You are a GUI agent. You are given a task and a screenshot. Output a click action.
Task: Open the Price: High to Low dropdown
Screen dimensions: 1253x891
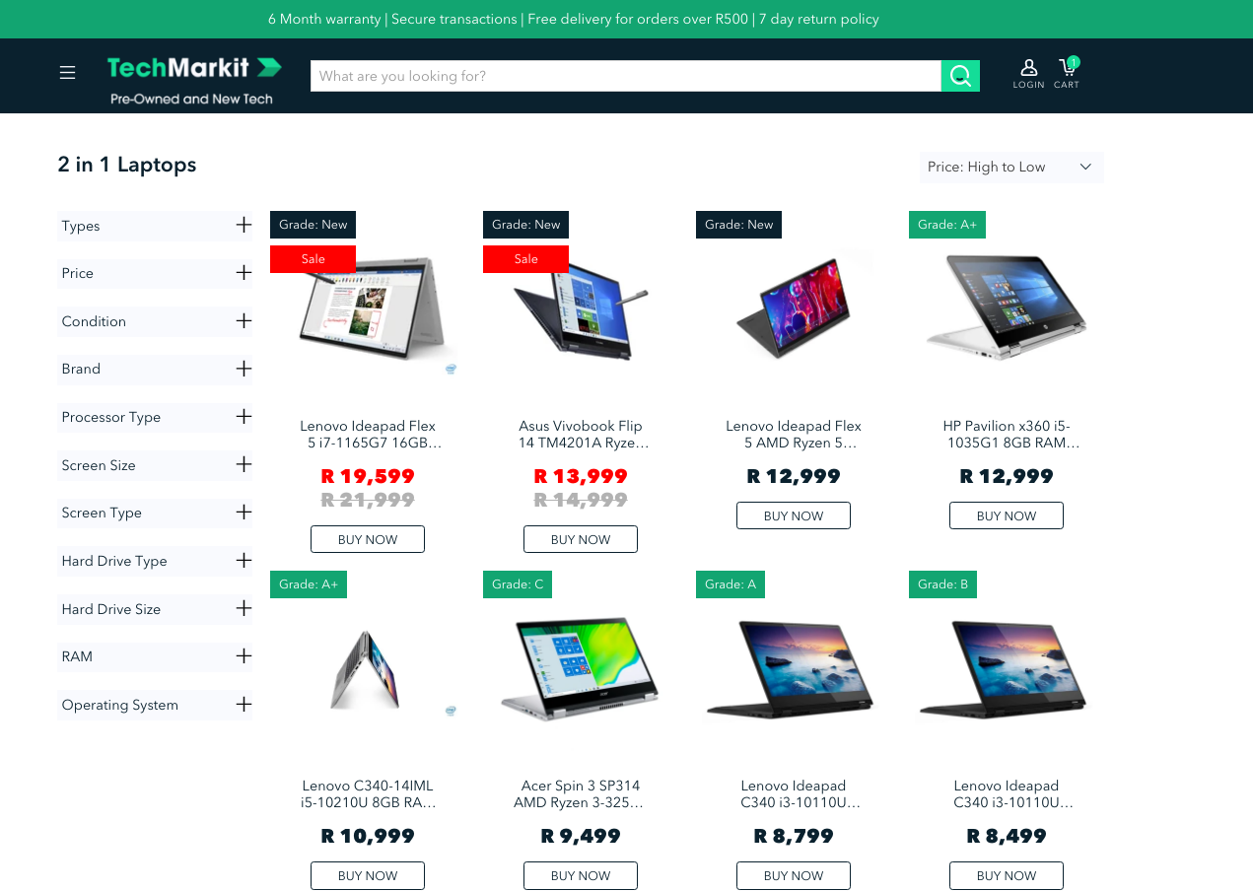coord(1011,167)
